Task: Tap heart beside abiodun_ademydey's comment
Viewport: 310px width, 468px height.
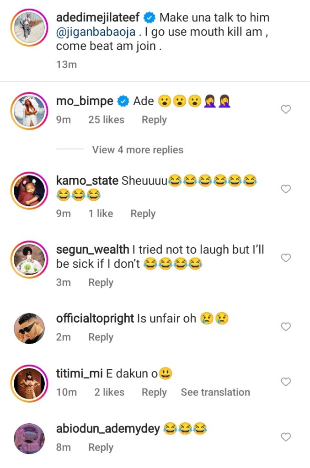Action: click(x=286, y=437)
